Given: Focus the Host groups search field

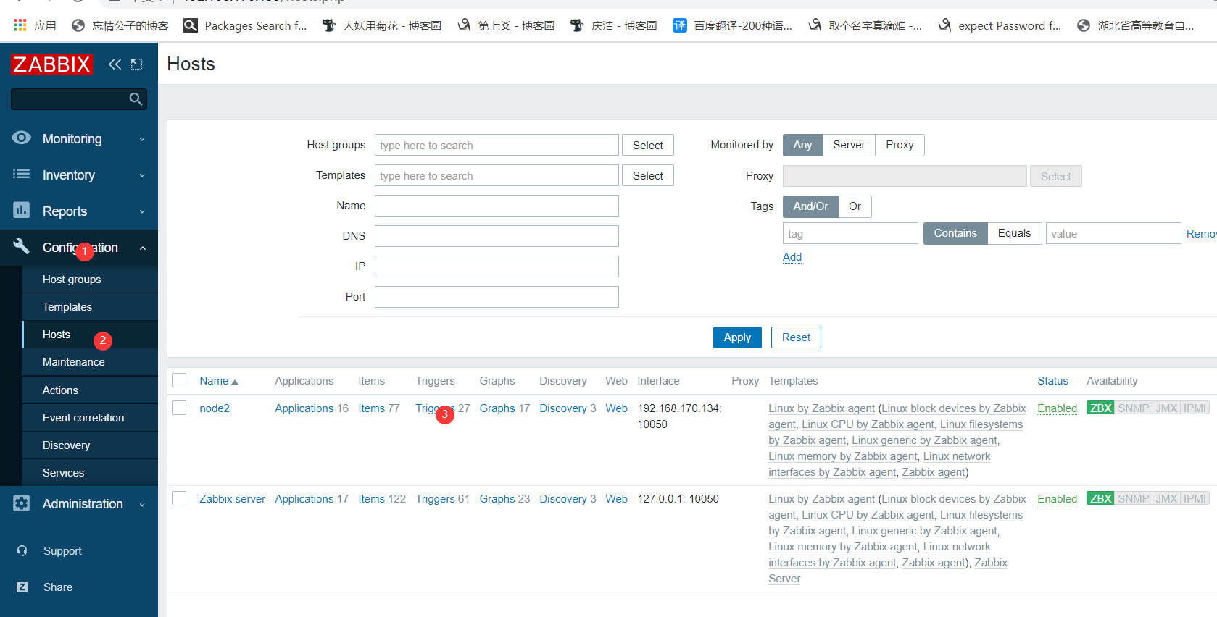Looking at the screenshot, I should [x=497, y=145].
